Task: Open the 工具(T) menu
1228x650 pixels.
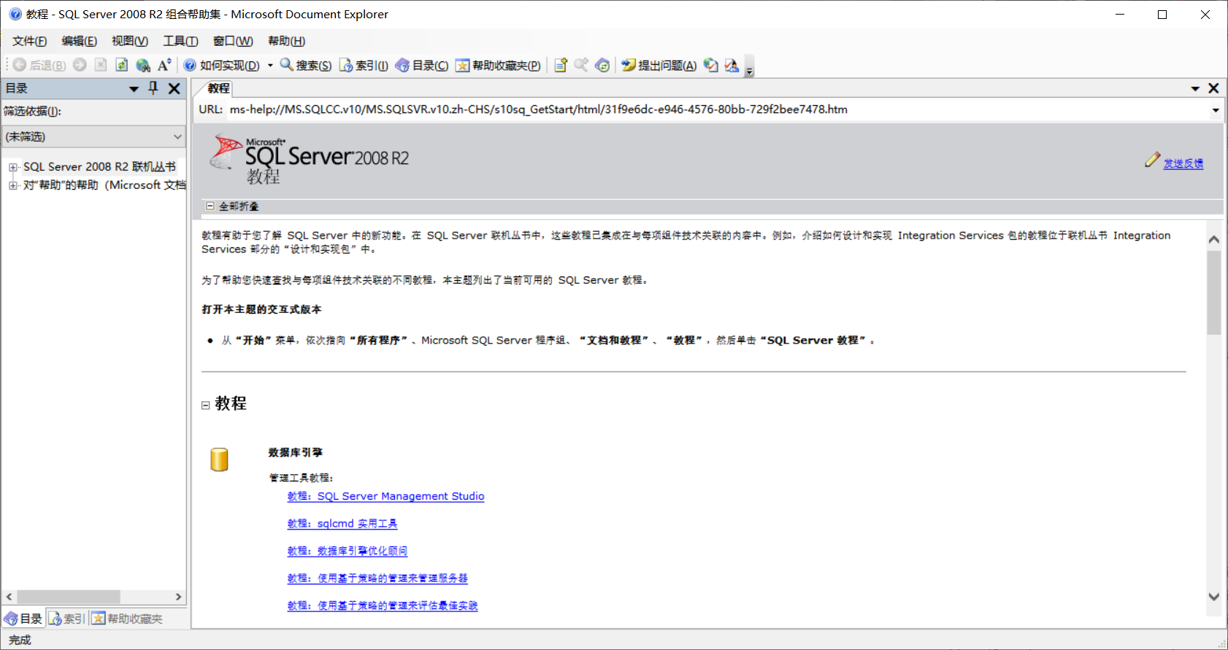Action: pos(180,41)
